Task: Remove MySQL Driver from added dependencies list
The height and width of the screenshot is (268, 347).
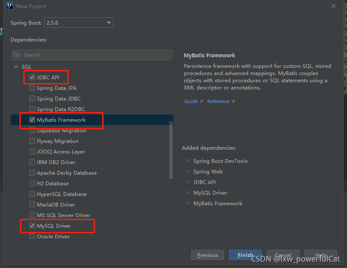Action: coord(188,193)
